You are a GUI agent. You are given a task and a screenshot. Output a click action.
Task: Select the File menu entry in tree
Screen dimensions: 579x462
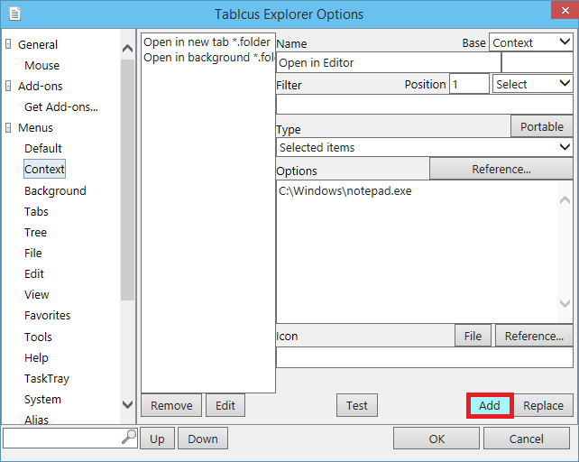(x=32, y=253)
